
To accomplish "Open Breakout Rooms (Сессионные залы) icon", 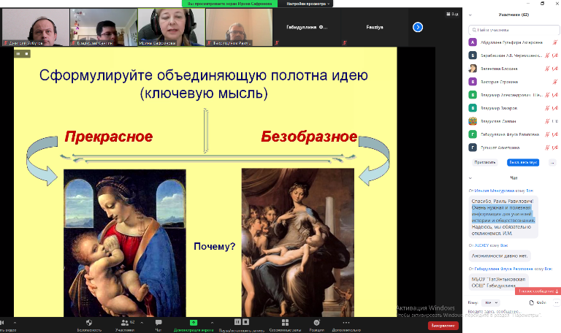I will [x=285, y=322].
